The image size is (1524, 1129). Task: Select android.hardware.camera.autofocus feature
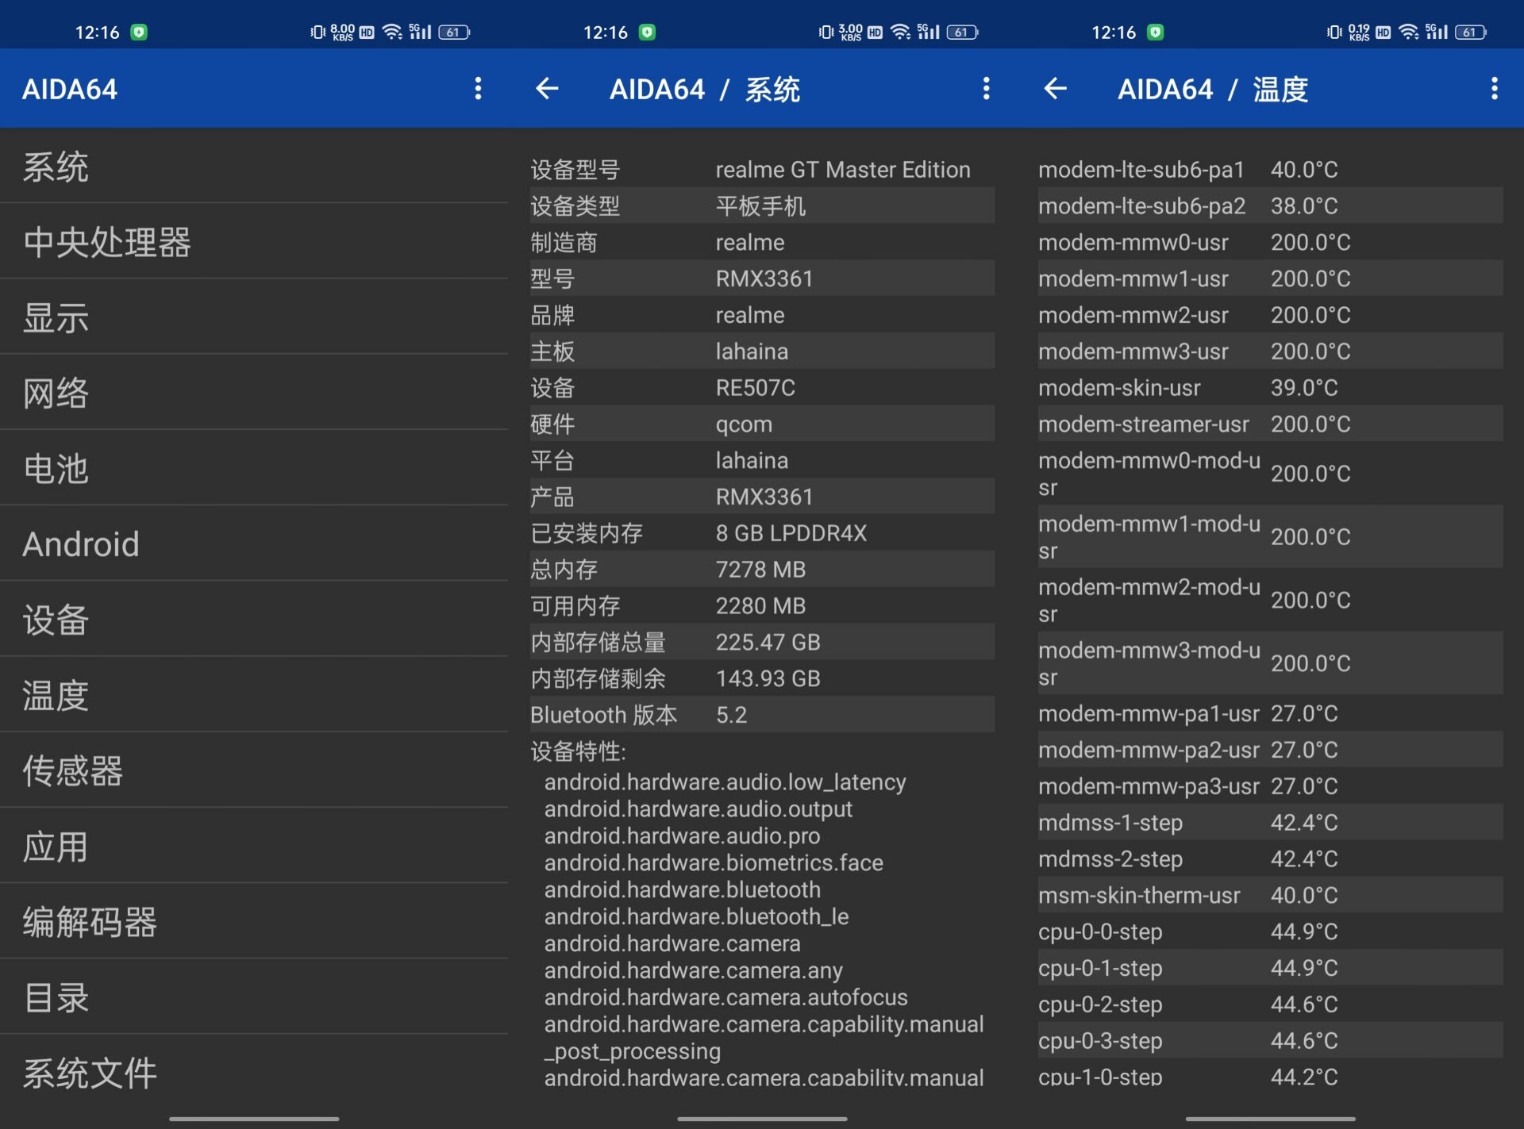click(725, 997)
